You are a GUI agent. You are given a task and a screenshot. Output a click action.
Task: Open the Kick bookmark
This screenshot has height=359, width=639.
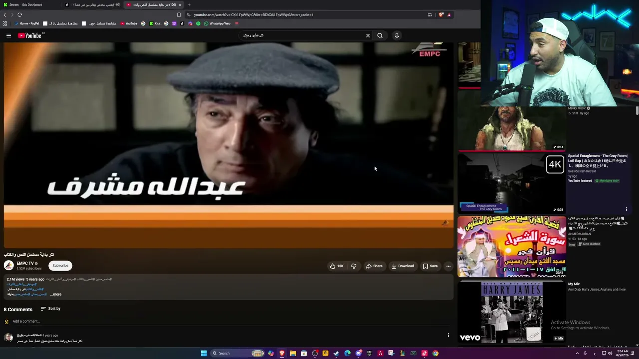click(x=155, y=23)
